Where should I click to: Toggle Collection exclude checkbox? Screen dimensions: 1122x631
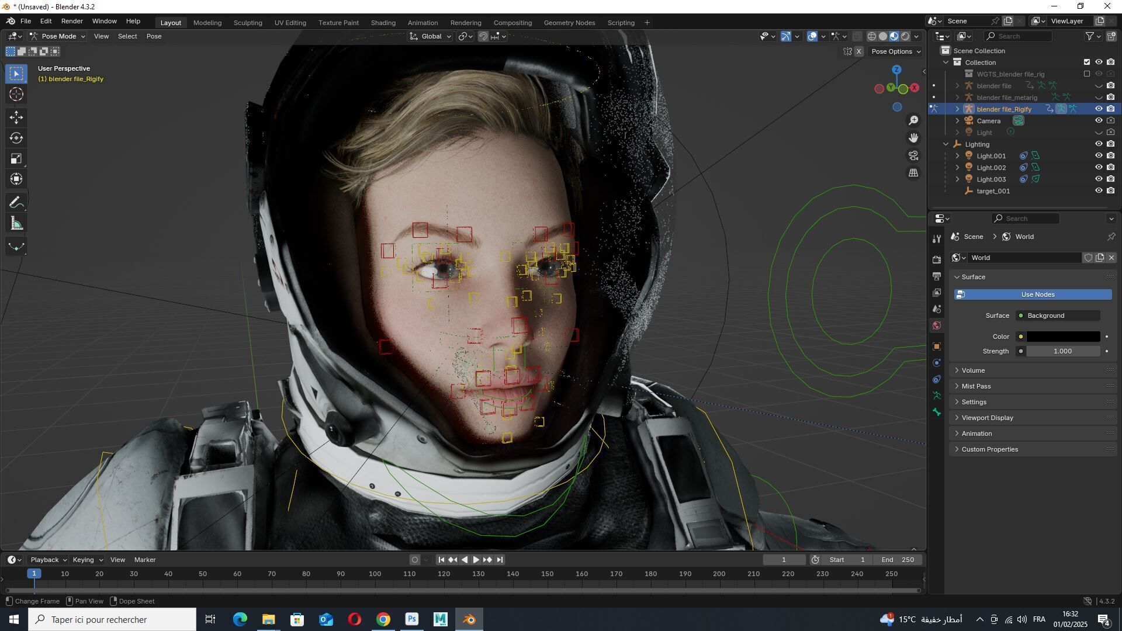point(1087,63)
